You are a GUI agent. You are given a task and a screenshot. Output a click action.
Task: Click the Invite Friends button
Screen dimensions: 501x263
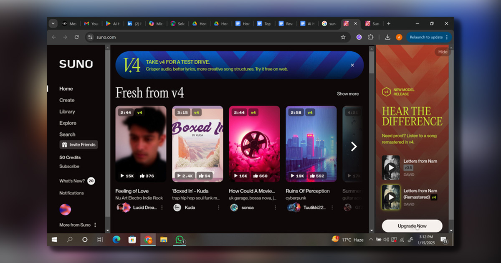(78, 145)
